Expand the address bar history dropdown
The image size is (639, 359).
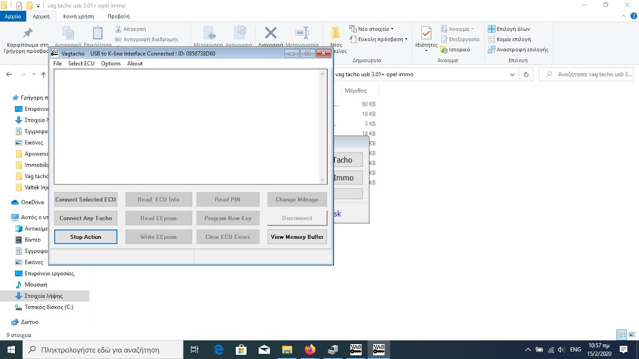[x=512, y=74]
